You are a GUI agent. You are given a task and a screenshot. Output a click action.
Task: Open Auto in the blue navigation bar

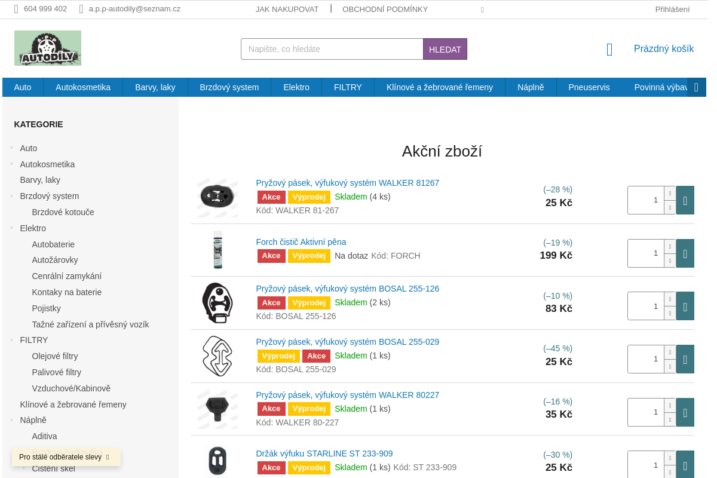coord(23,87)
